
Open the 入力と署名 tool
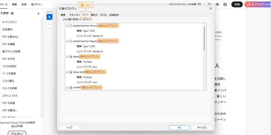point(8,81)
